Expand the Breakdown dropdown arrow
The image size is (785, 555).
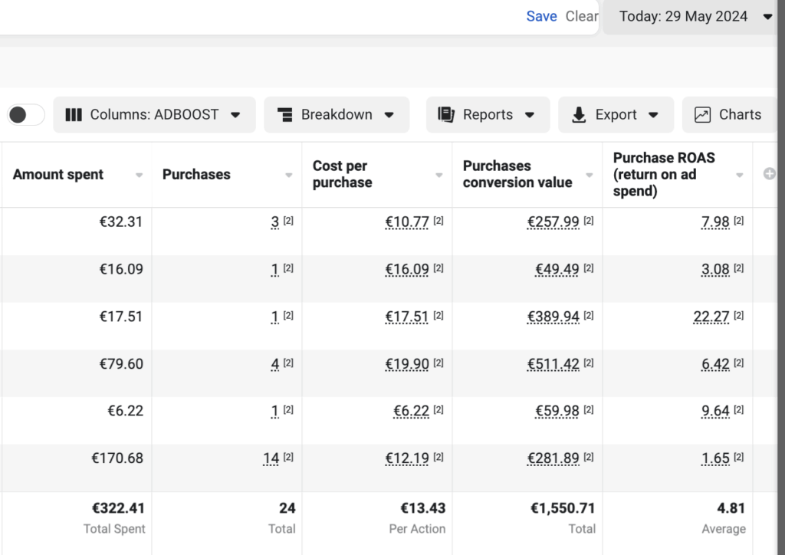tap(389, 115)
